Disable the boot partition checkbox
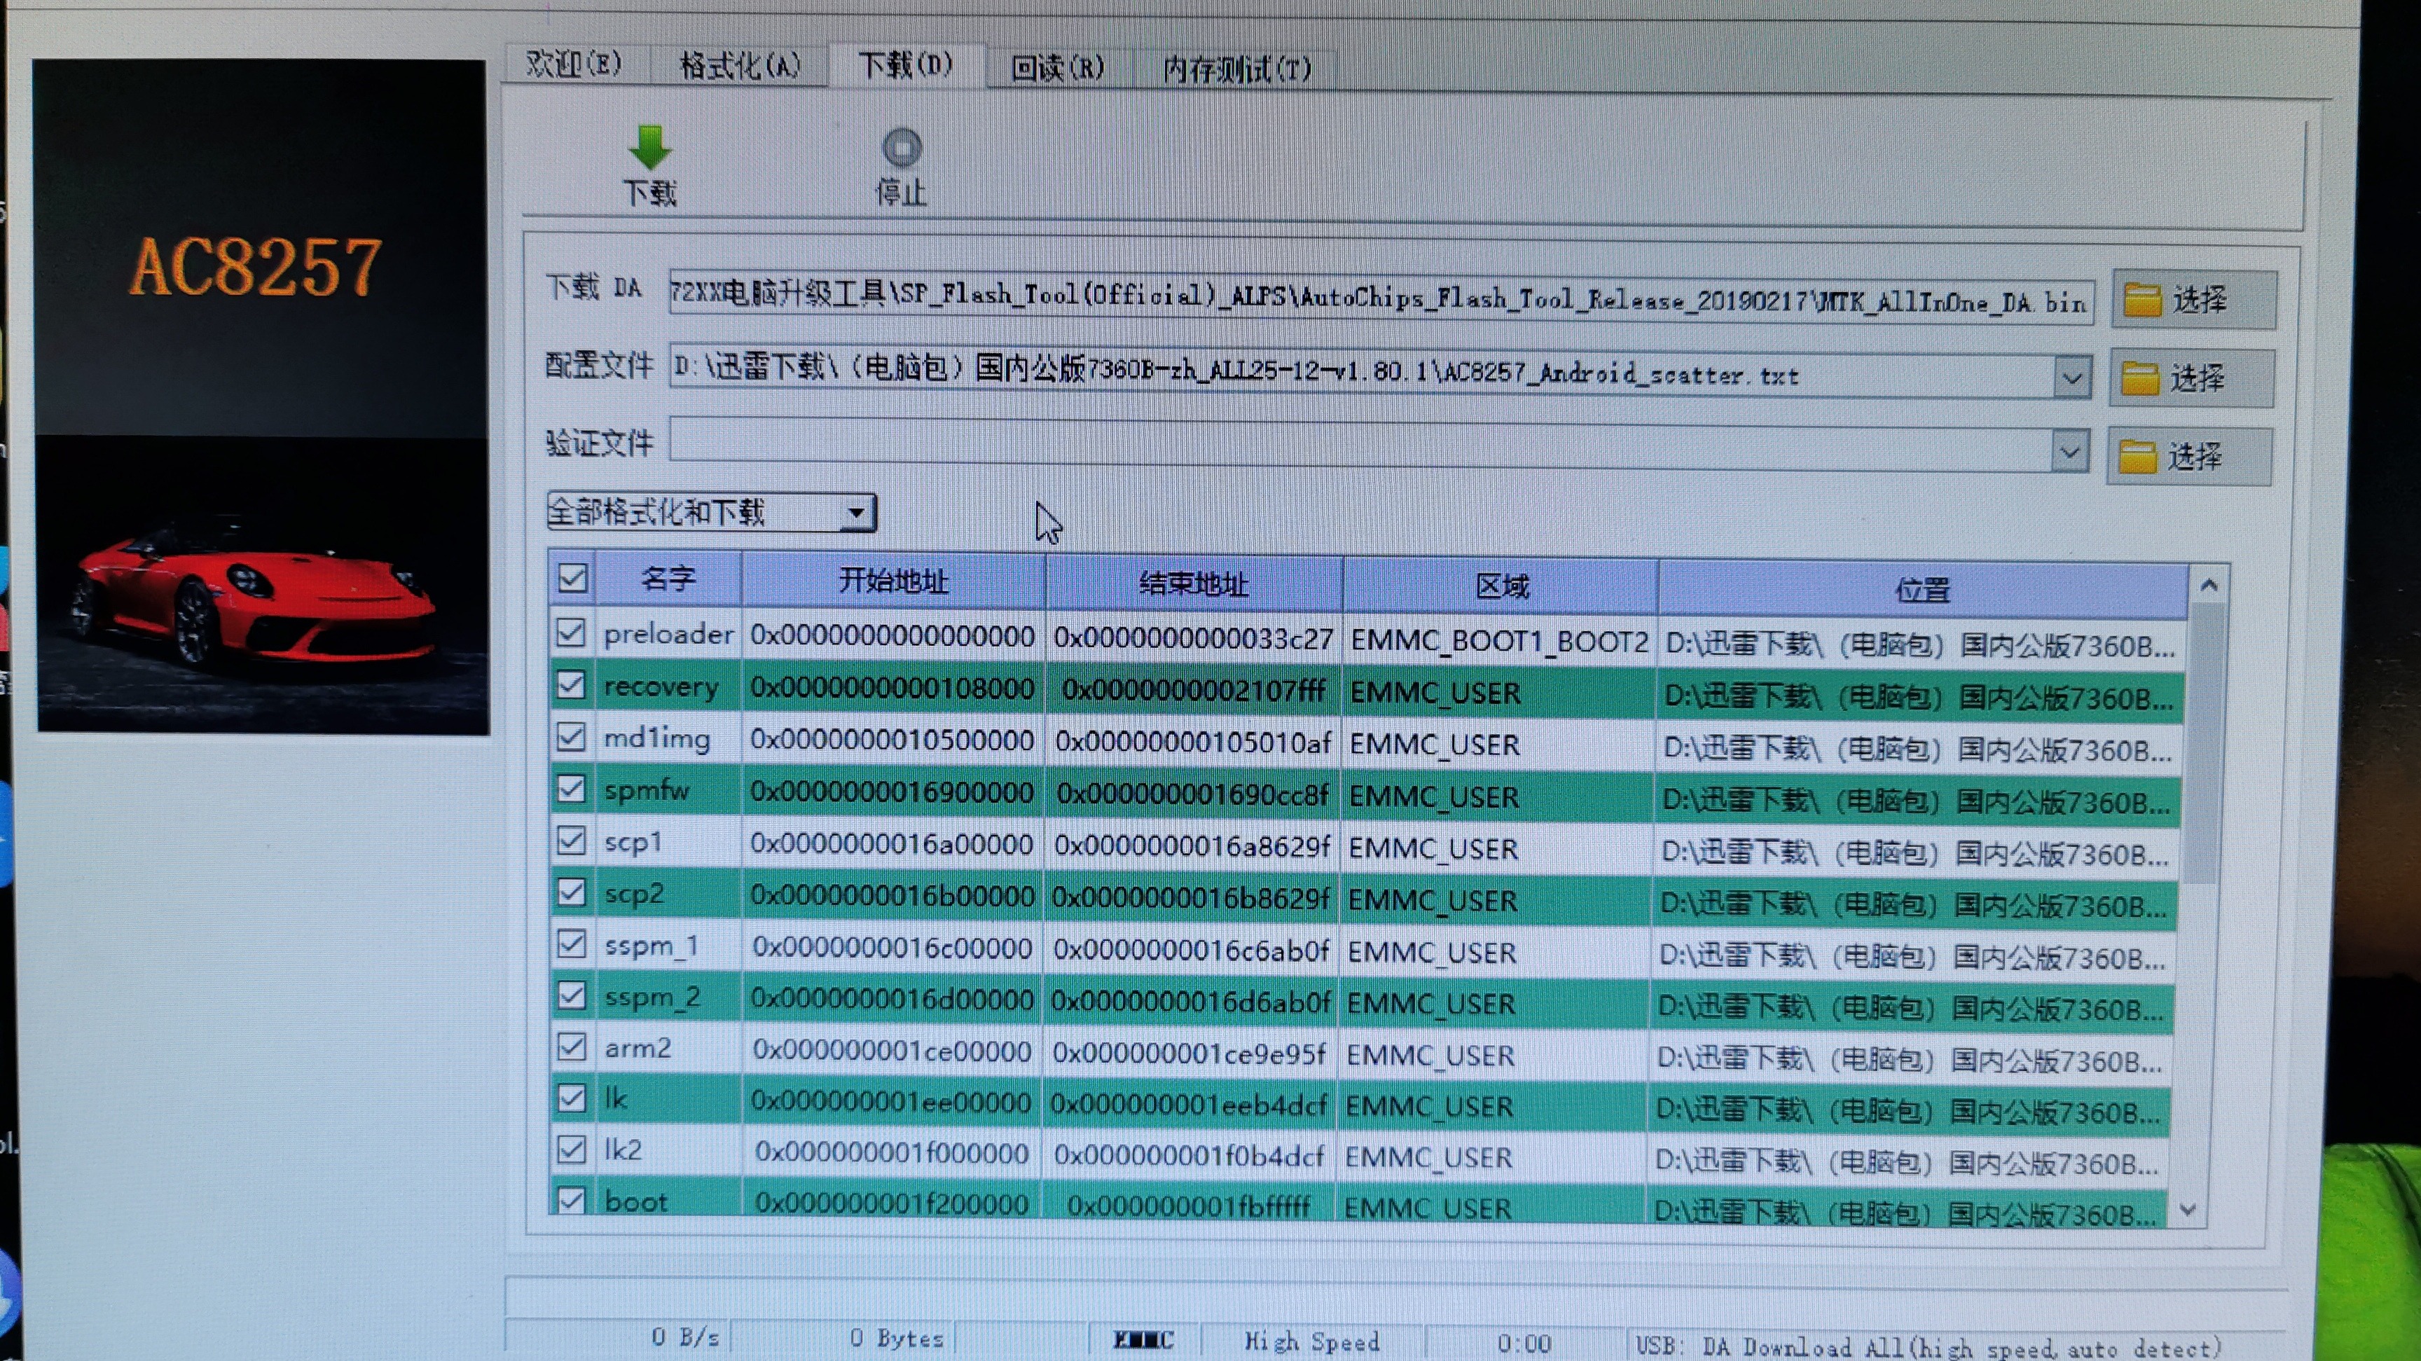The width and height of the screenshot is (2421, 1361). 572,1201
